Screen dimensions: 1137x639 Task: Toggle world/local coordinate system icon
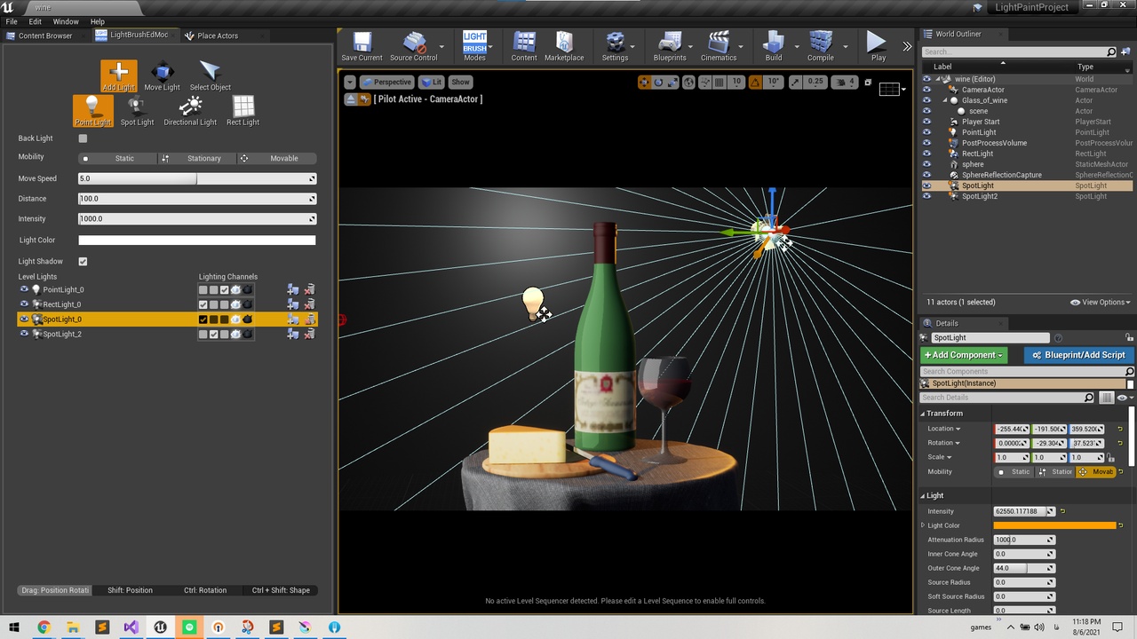click(690, 83)
